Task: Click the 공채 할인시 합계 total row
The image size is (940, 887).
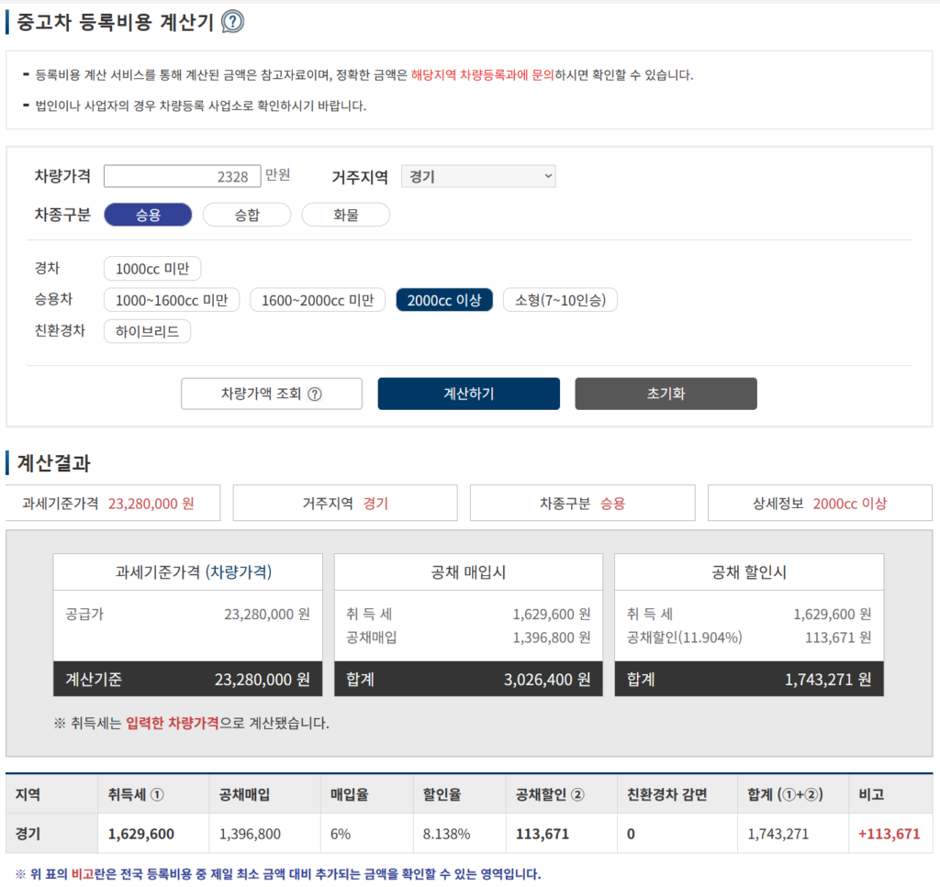Action: click(x=749, y=680)
